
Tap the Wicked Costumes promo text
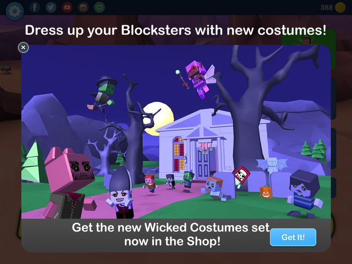point(170,234)
